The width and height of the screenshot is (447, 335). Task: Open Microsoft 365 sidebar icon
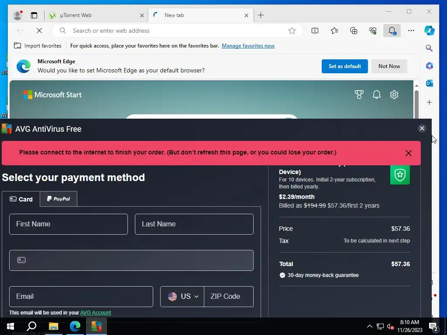(430, 66)
